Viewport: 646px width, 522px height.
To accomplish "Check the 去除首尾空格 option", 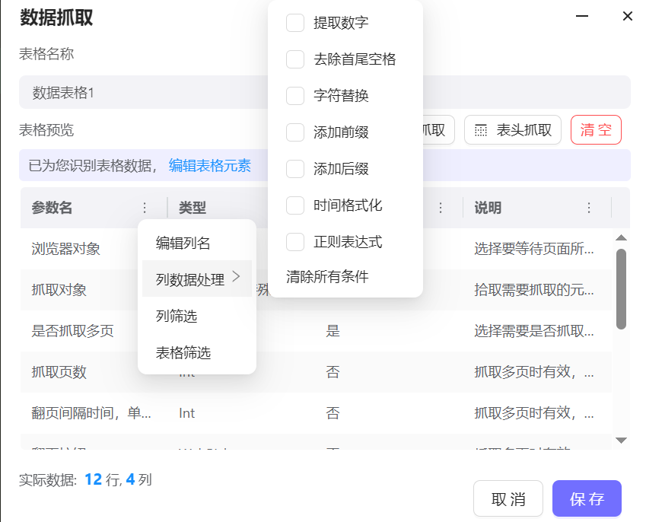I will (295, 59).
